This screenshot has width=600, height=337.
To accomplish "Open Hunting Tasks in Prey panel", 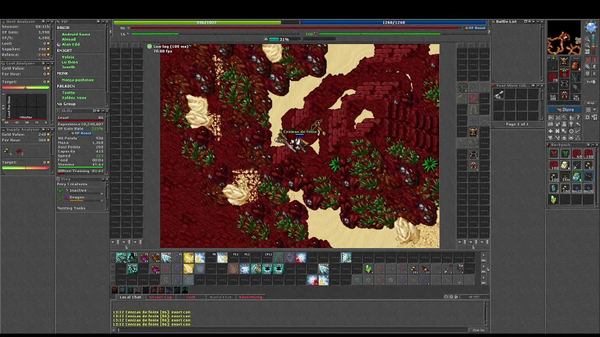I will pos(71,208).
